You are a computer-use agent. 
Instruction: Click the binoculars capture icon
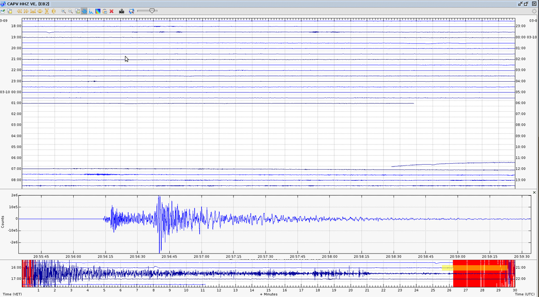click(122, 11)
